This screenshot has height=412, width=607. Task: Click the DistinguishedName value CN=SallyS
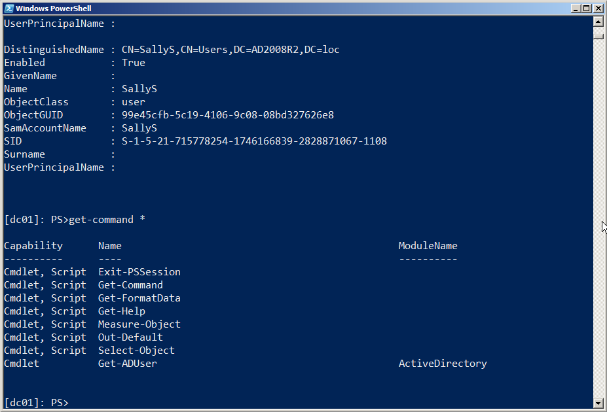click(x=230, y=50)
